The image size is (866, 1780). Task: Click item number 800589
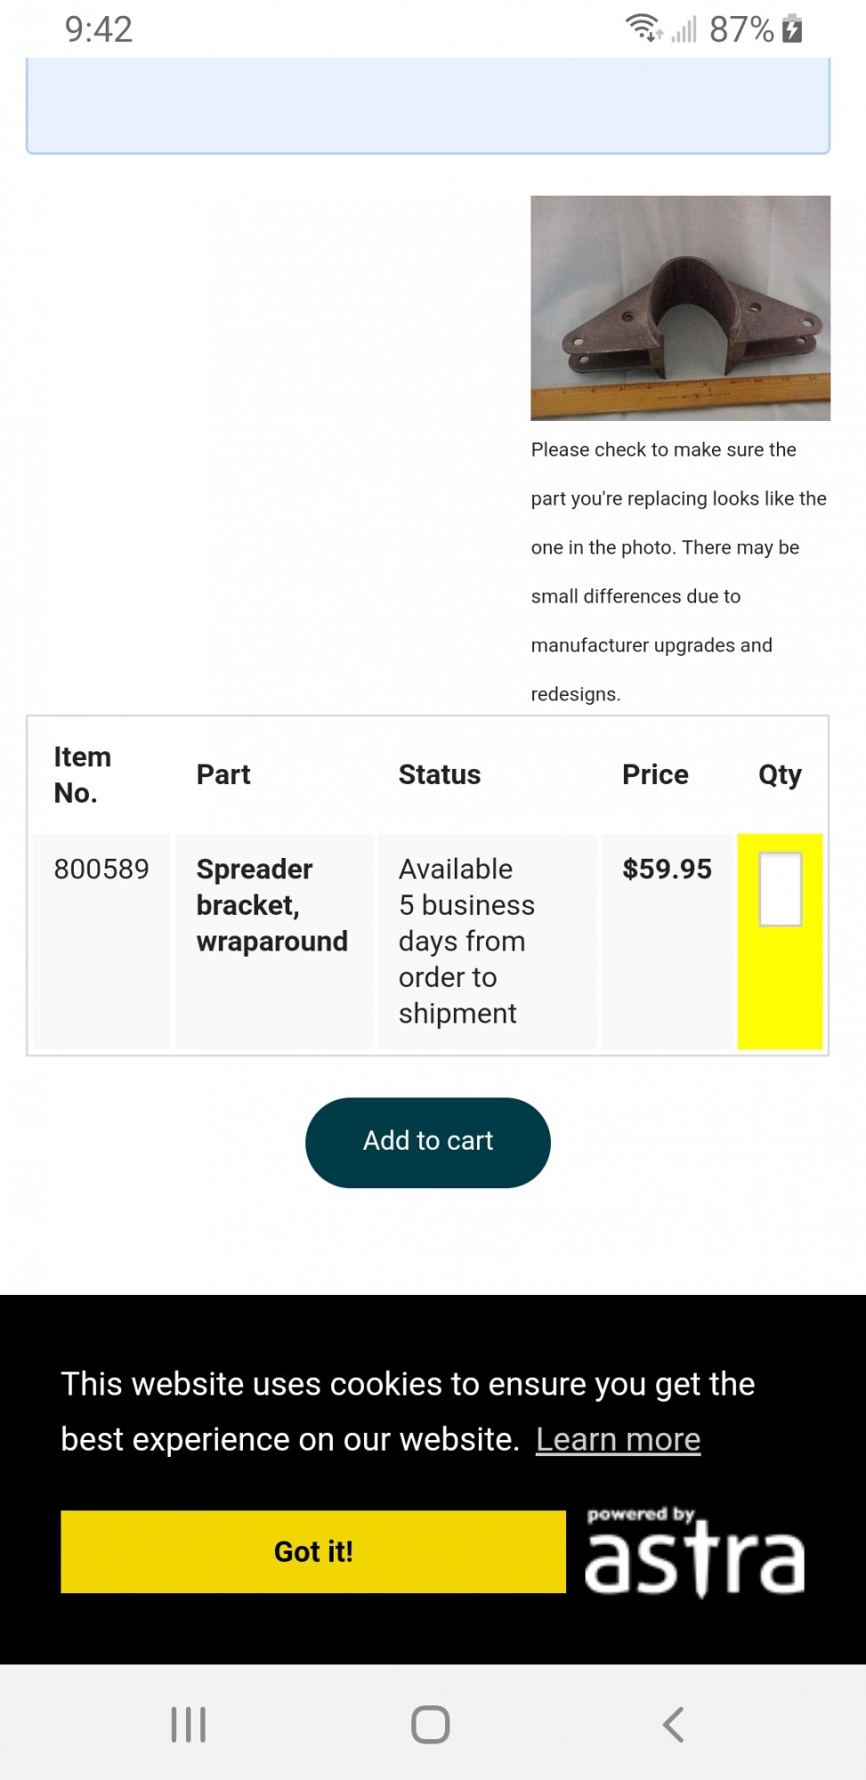point(101,869)
